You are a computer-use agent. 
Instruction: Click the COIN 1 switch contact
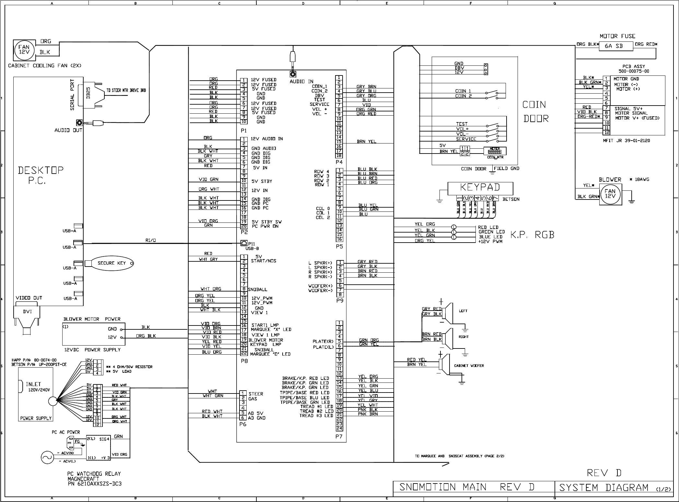pyautogui.click(x=492, y=93)
